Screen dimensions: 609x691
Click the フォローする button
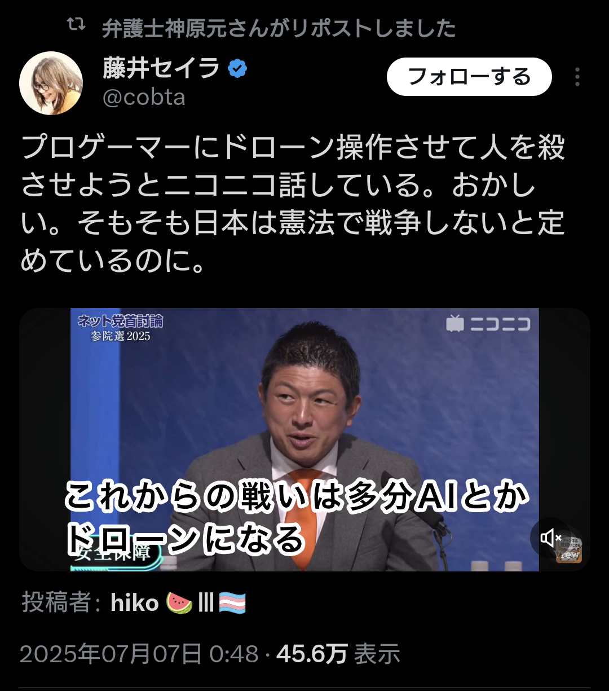tap(469, 77)
